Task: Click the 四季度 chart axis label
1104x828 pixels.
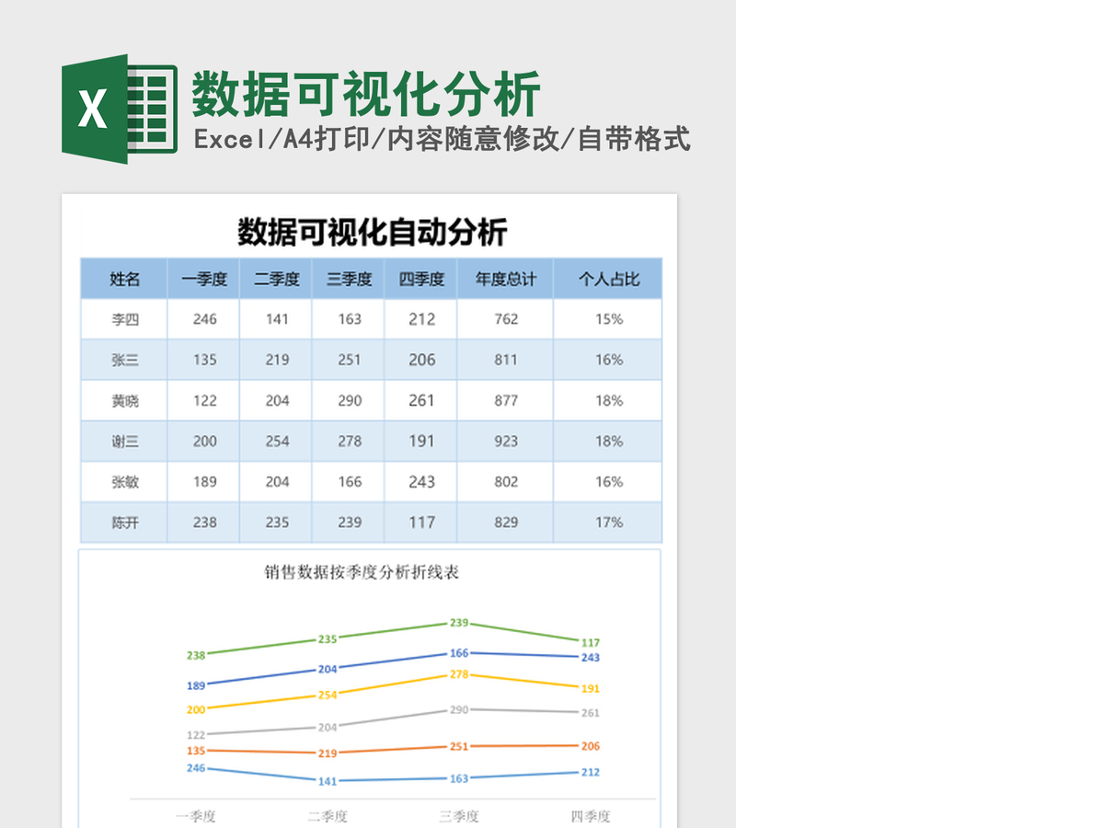Action: (591, 816)
